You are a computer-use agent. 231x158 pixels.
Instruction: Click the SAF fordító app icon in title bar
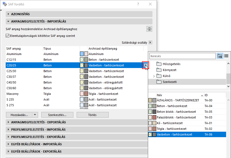(x=5, y=4)
